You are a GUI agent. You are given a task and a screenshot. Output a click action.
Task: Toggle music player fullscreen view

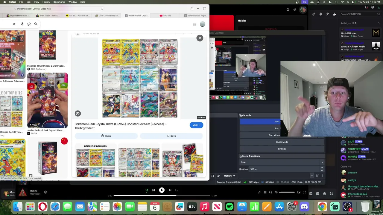click(304, 192)
